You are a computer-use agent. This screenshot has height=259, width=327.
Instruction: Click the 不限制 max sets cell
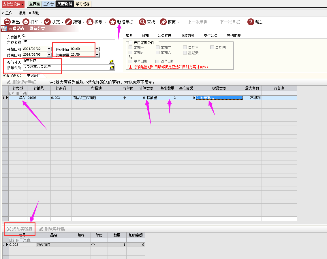[x=252, y=98]
